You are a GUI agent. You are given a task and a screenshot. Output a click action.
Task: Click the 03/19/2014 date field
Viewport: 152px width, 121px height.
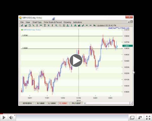(27, 103)
